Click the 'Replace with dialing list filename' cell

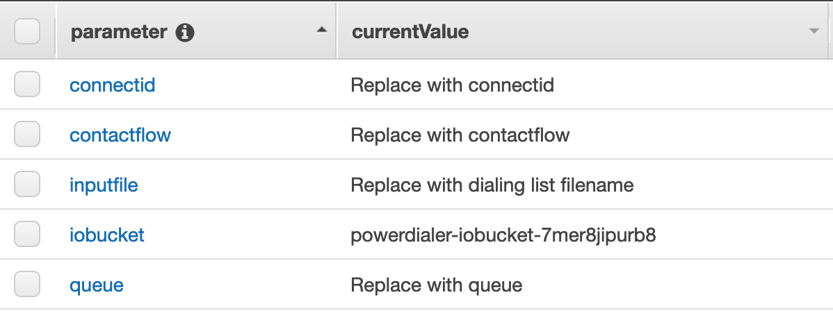click(x=492, y=185)
